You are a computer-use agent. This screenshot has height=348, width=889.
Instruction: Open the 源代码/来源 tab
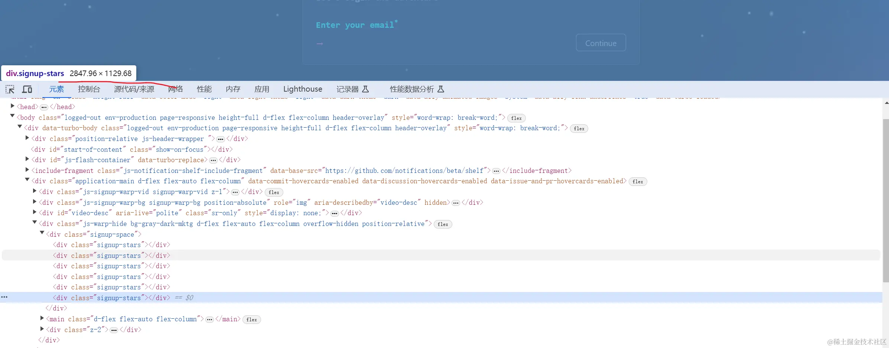click(x=134, y=89)
